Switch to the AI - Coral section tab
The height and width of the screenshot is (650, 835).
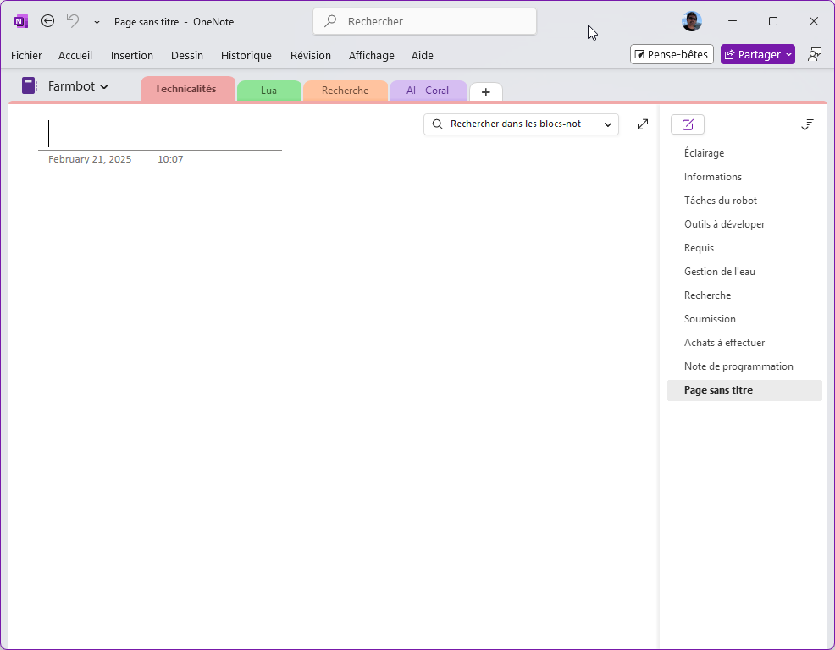click(428, 91)
